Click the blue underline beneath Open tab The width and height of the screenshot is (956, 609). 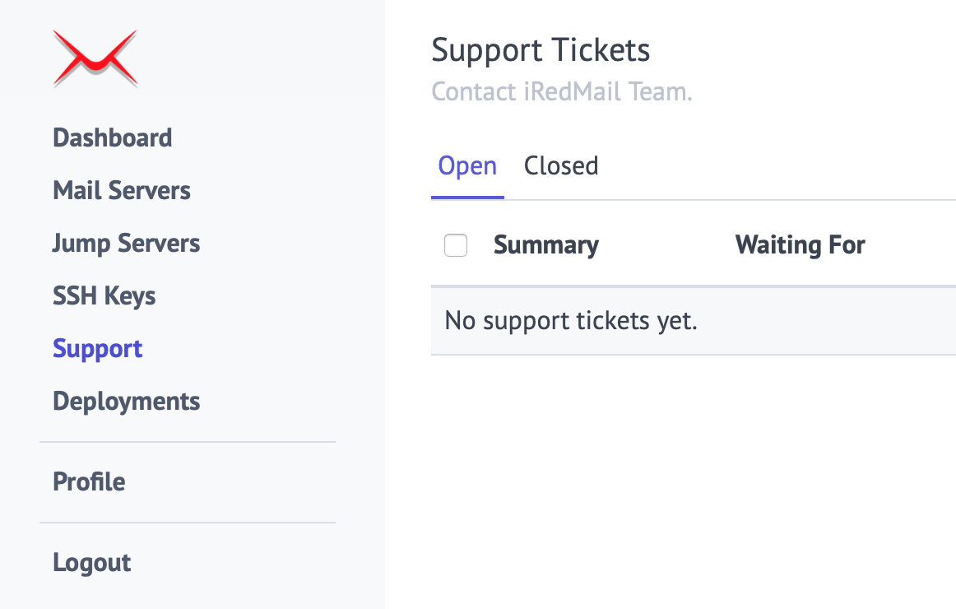pyautogui.click(x=467, y=198)
